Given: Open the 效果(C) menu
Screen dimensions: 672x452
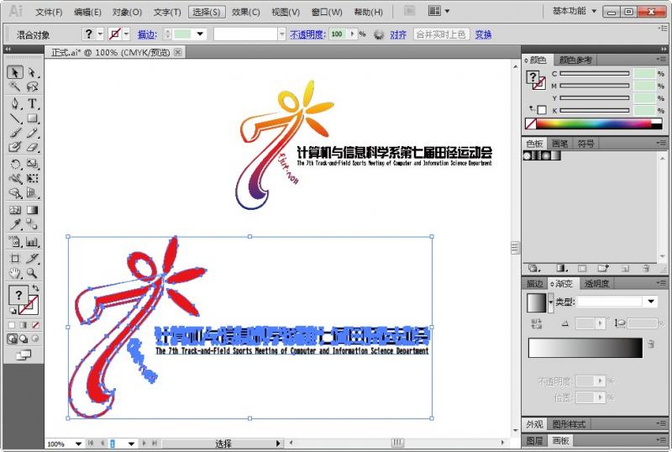Looking at the screenshot, I should click(245, 13).
